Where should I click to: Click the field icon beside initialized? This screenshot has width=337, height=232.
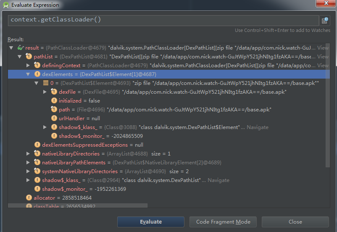(54, 101)
